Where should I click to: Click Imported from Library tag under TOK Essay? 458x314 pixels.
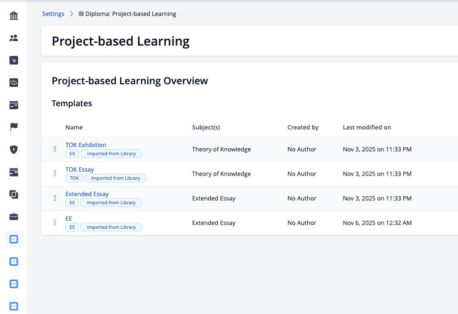[x=115, y=178]
